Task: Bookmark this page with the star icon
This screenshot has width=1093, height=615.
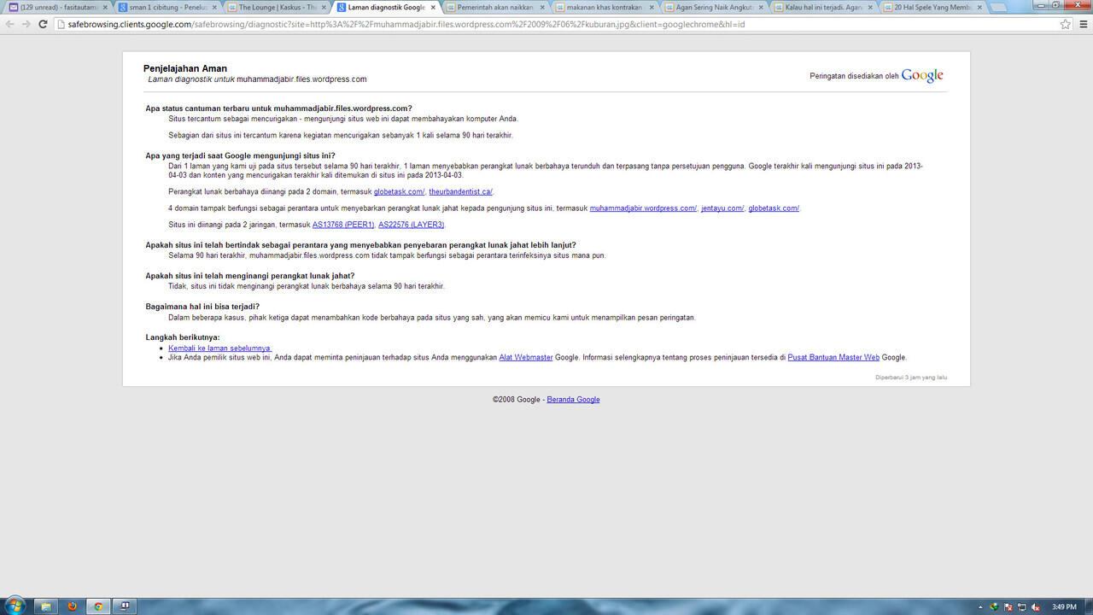Action: click(1066, 24)
